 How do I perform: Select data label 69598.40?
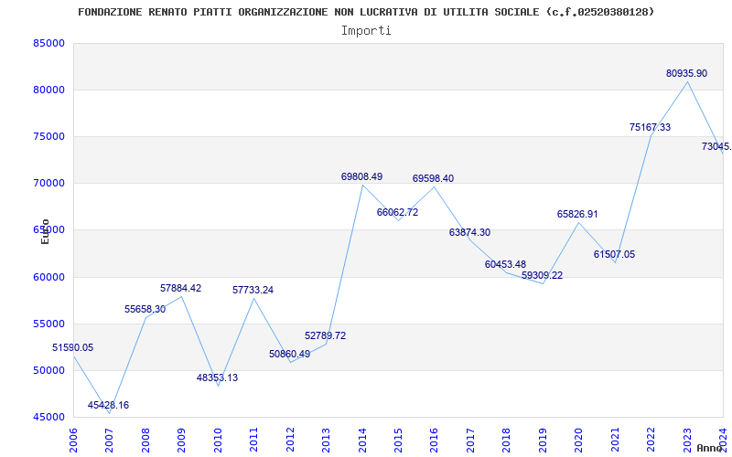(x=433, y=178)
